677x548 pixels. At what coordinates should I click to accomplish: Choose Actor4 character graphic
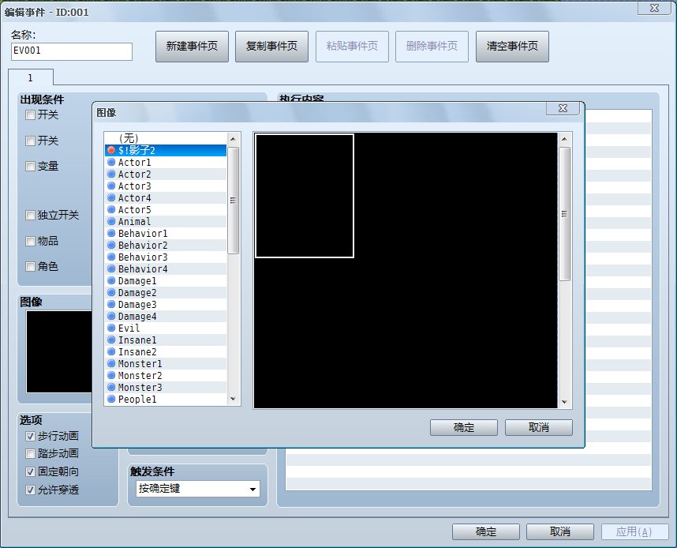pos(166,198)
